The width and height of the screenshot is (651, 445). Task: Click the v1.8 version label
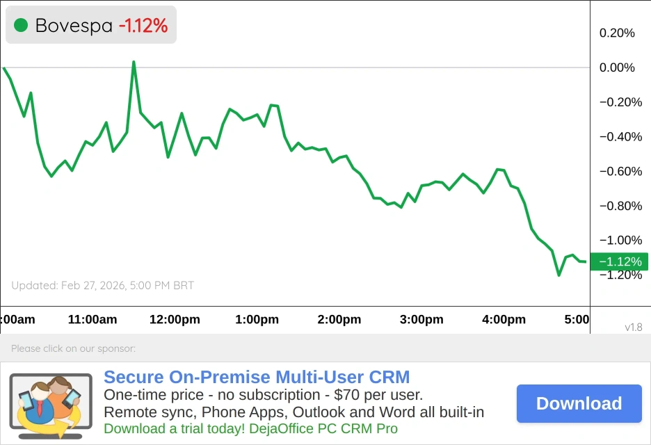pyautogui.click(x=633, y=327)
